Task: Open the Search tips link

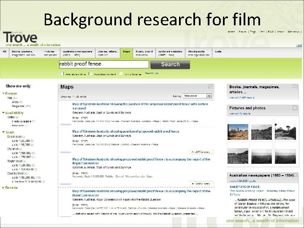Action: click(x=152, y=73)
